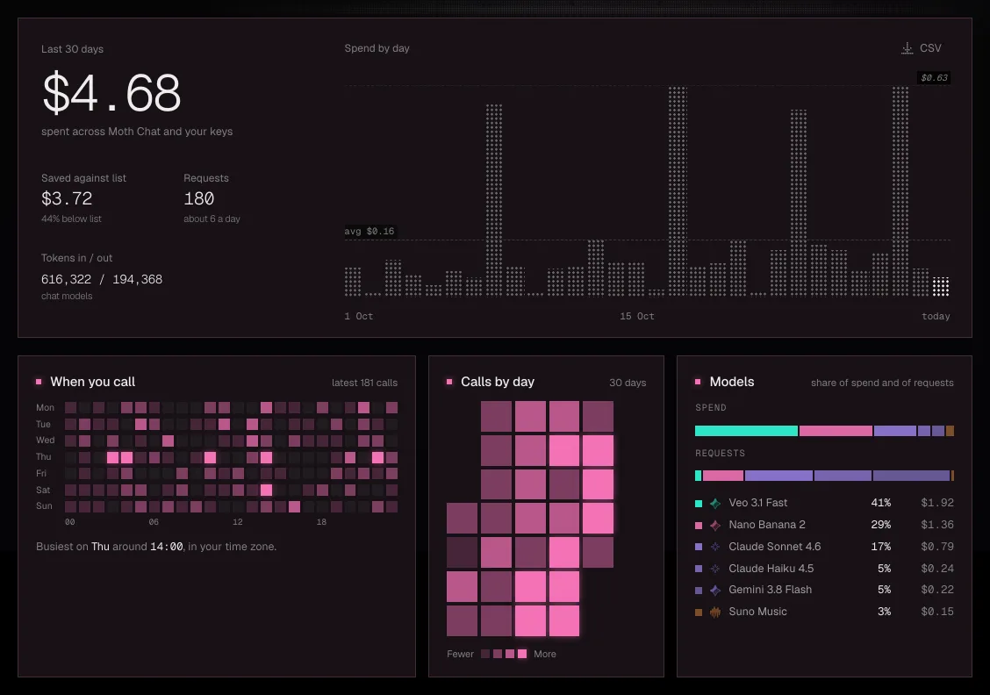Click the pink marker before 'When you call'
Image resolution: width=990 pixels, height=695 pixels.
tap(39, 381)
